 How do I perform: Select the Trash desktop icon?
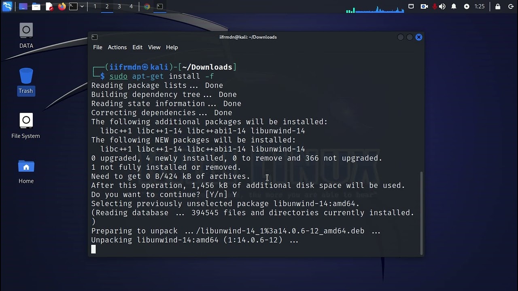[25, 81]
